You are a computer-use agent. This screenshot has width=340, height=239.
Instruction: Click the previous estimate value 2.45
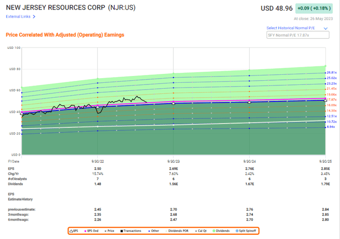coord(98,209)
